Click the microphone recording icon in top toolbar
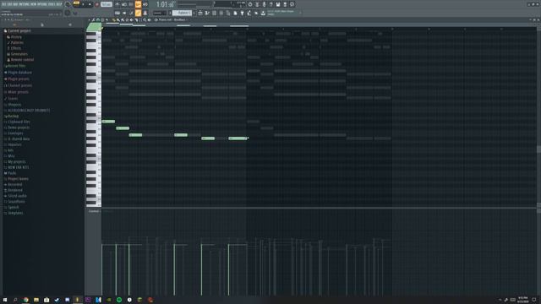This screenshot has height=304, width=541. 264,4
